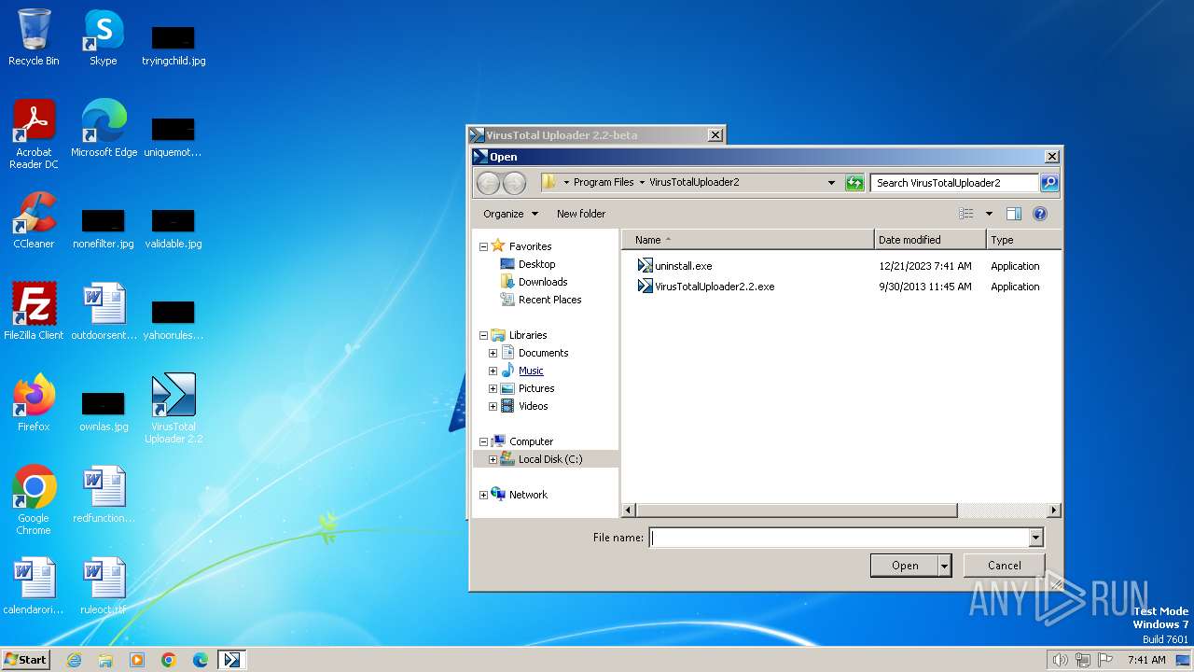Viewport: 1194px width, 672px height.
Task: Open the File name dropdown list
Action: [x=1035, y=538]
